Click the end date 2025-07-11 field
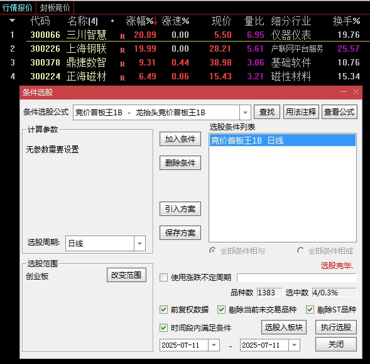The height and width of the screenshot is (364, 370). pos(264,345)
